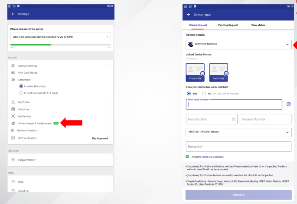Image resolution: width=297 pixels, height=204 pixels.
Task: Click the About Us row label
Action: [23, 191]
